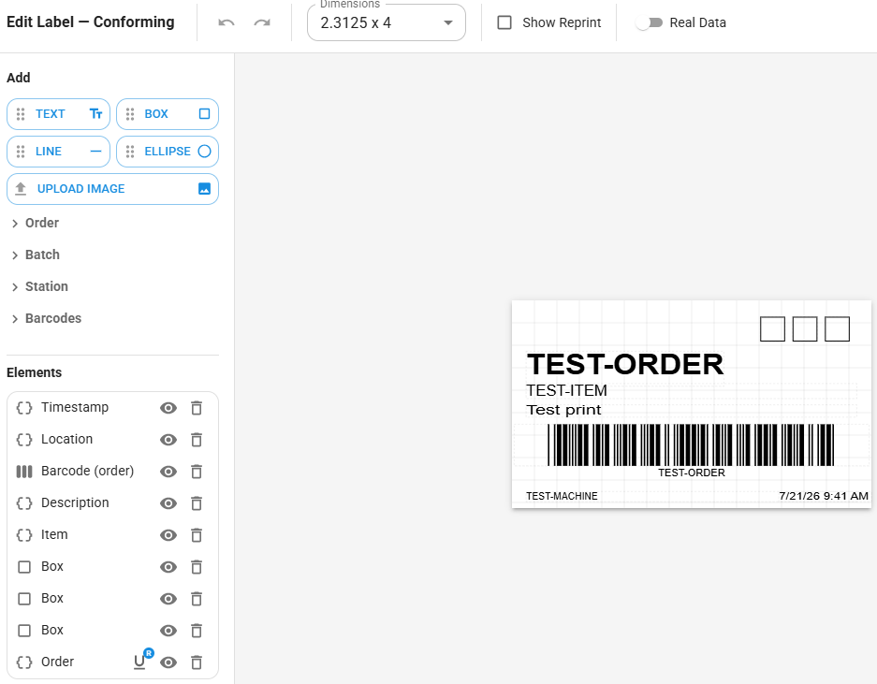
Task: Click the braces icon beside Item
Action: point(24,535)
